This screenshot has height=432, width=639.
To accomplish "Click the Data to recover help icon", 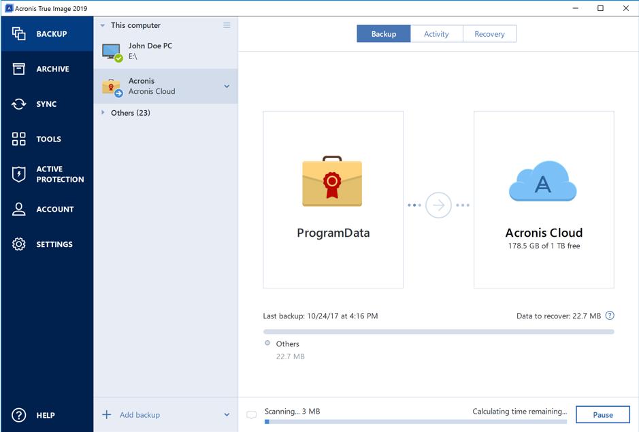I will pos(610,316).
